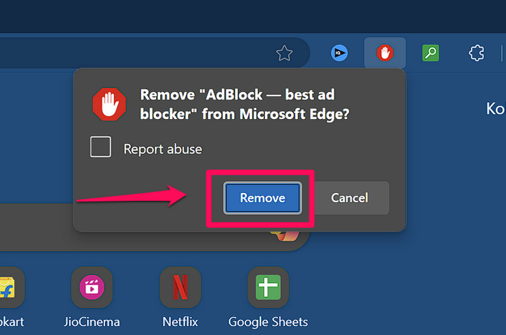
Task: Open the Extensions puzzle-piece menu
Action: [x=476, y=54]
